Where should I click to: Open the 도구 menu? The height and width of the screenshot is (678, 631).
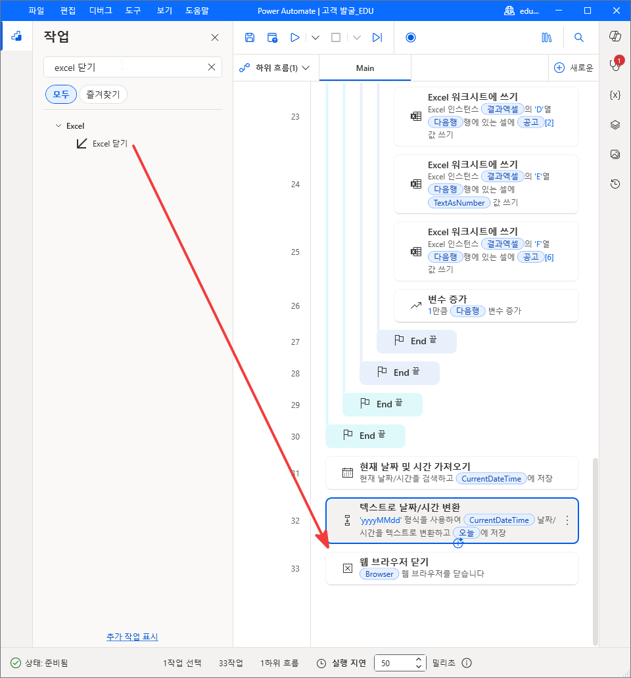[133, 11]
